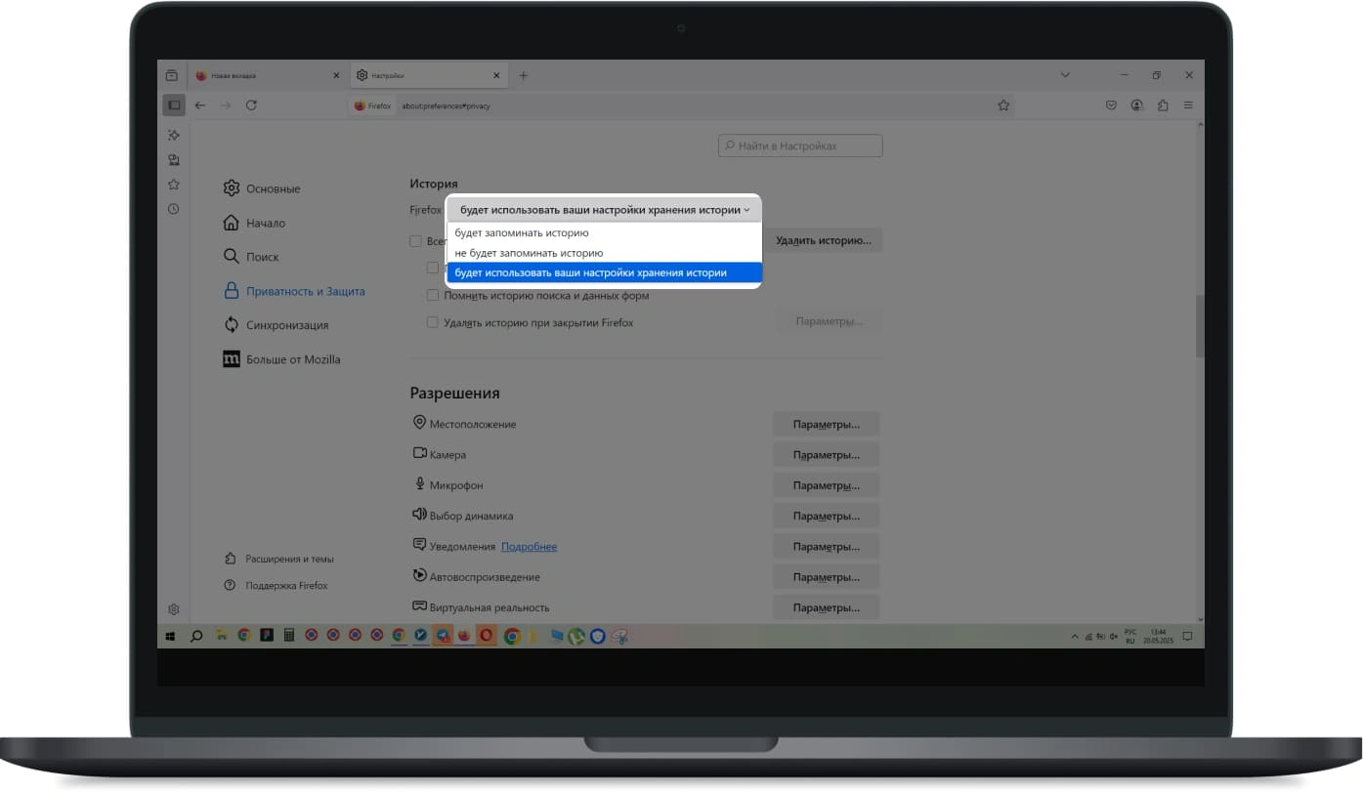Viewport: 1363px width, 793px height.
Task: Open sidebar customize gear at bottom
Action: click(173, 609)
